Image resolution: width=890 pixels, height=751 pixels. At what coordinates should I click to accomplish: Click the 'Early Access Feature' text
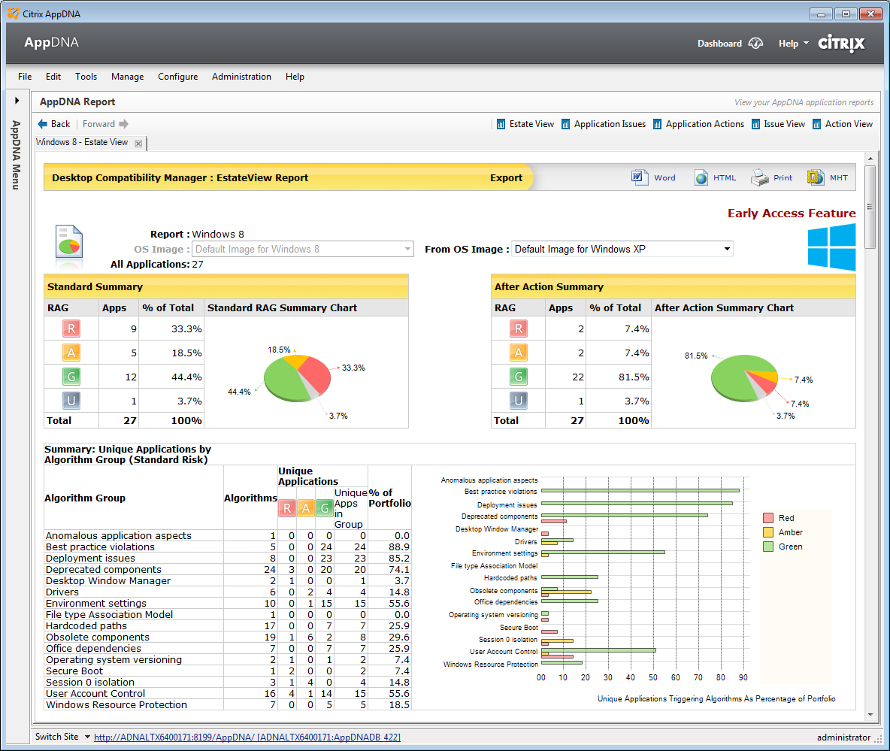point(792,213)
